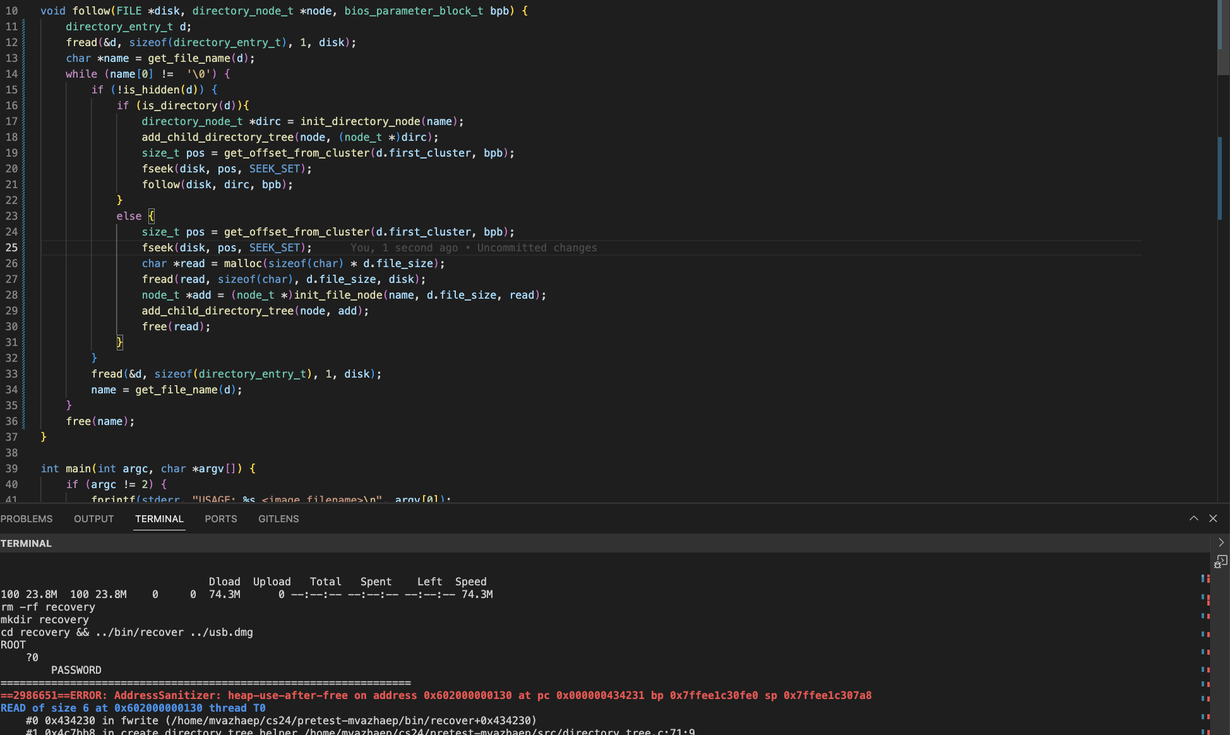1230x735 pixels.
Task: Open the PORTS tab
Action: pyautogui.click(x=221, y=519)
